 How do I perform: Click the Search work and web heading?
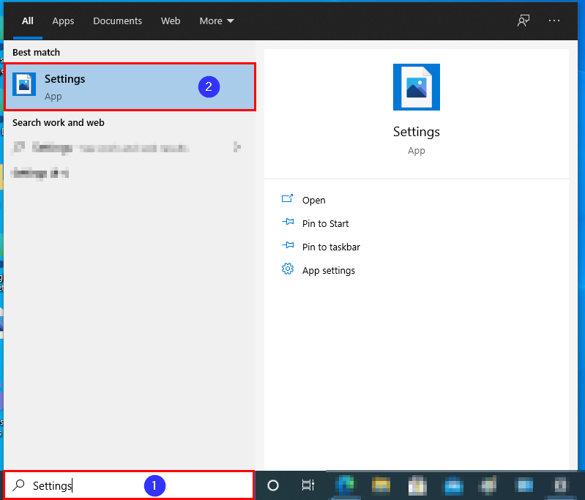tap(58, 123)
